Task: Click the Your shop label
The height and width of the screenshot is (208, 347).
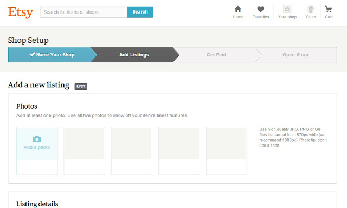Action: [x=287, y=17]
